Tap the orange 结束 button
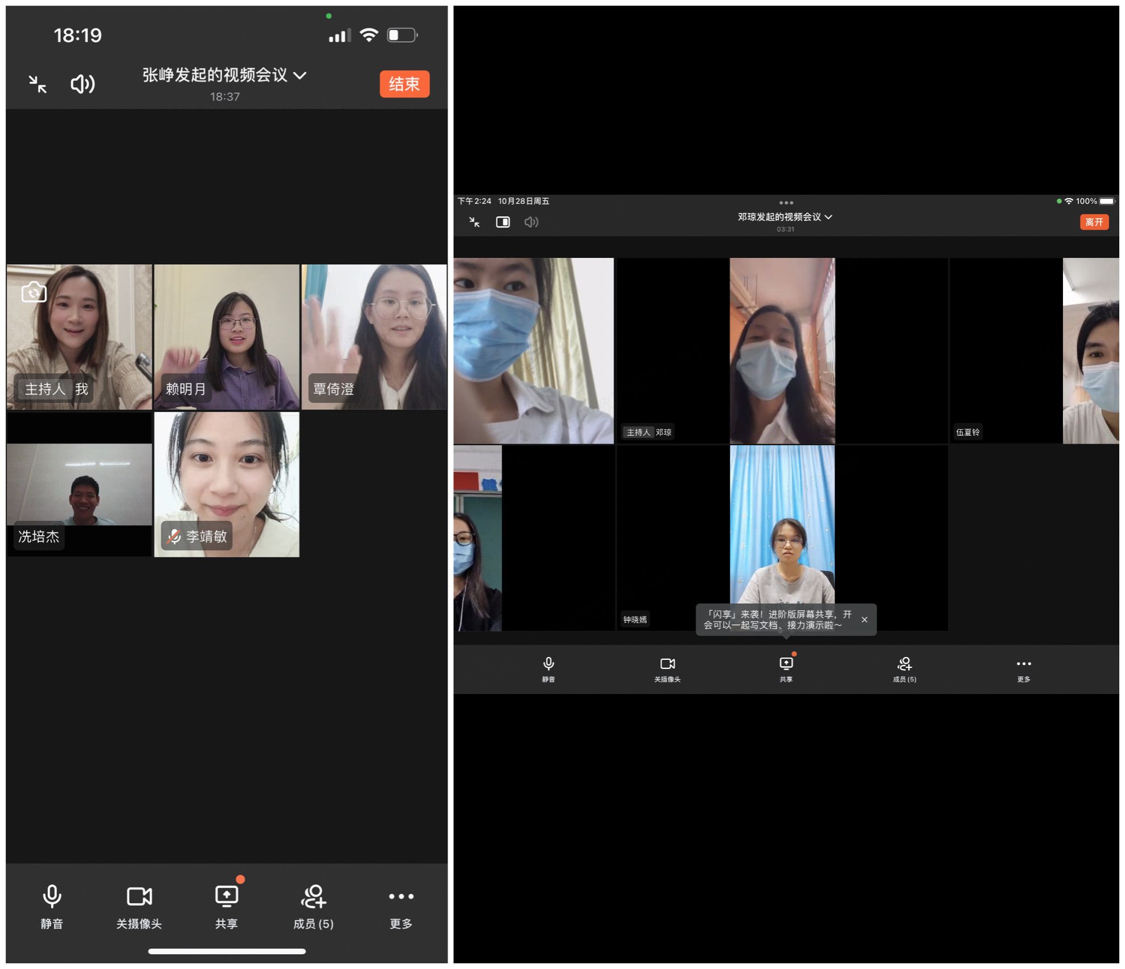This screenshot has height=969, width=1125. [x=404, y=84]
